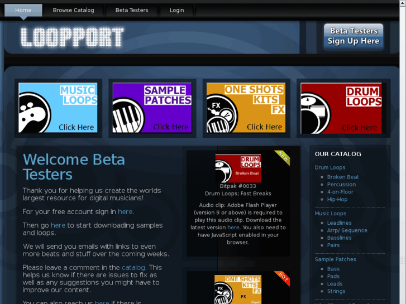Image resolution: width=406 pixels, height=304 pixels.
Task: Click the 'OUR CATALOG' sidebar heading
Action: (x=338, y=154)
